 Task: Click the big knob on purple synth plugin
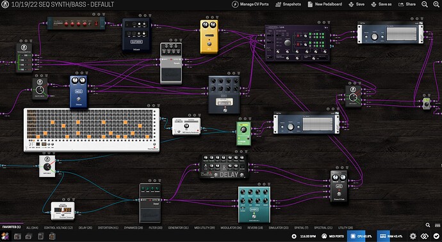coord(287,42)
